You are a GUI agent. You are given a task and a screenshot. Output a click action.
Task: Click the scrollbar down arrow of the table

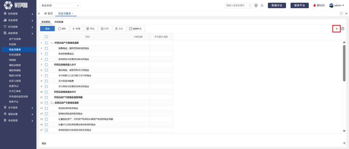[344, 131]
